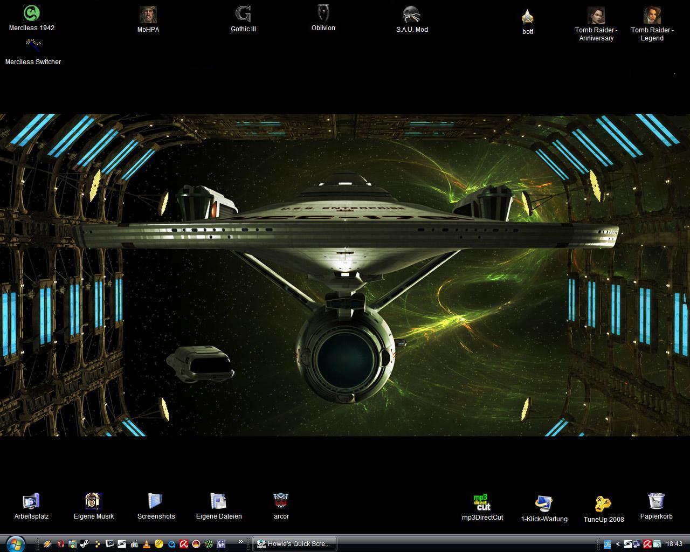690x552 pixels.
Task: Select the Papierkorb recycle bin
Action: click(x=656, y=507)
